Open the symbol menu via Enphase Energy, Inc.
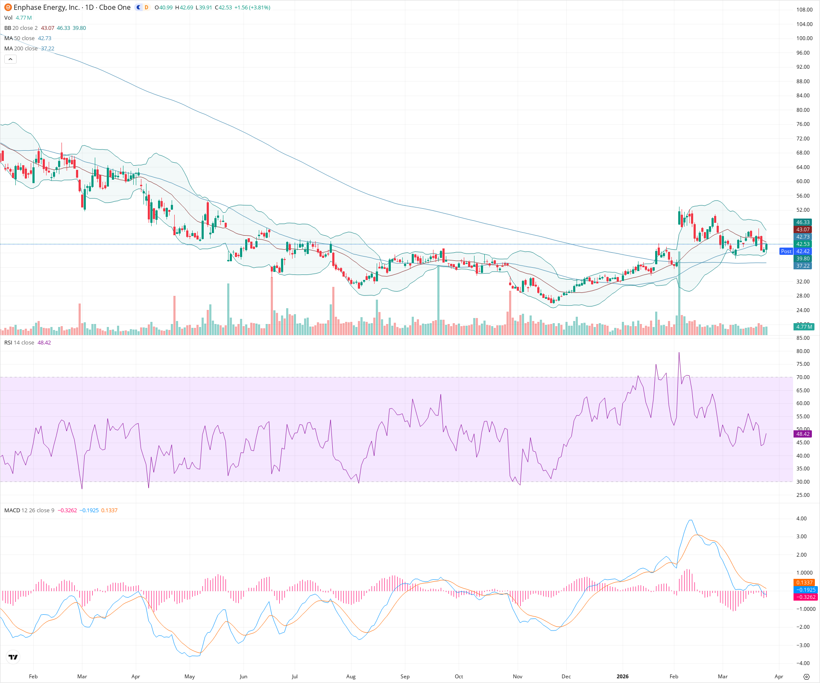Screen dimensions: 820x683 47,7
